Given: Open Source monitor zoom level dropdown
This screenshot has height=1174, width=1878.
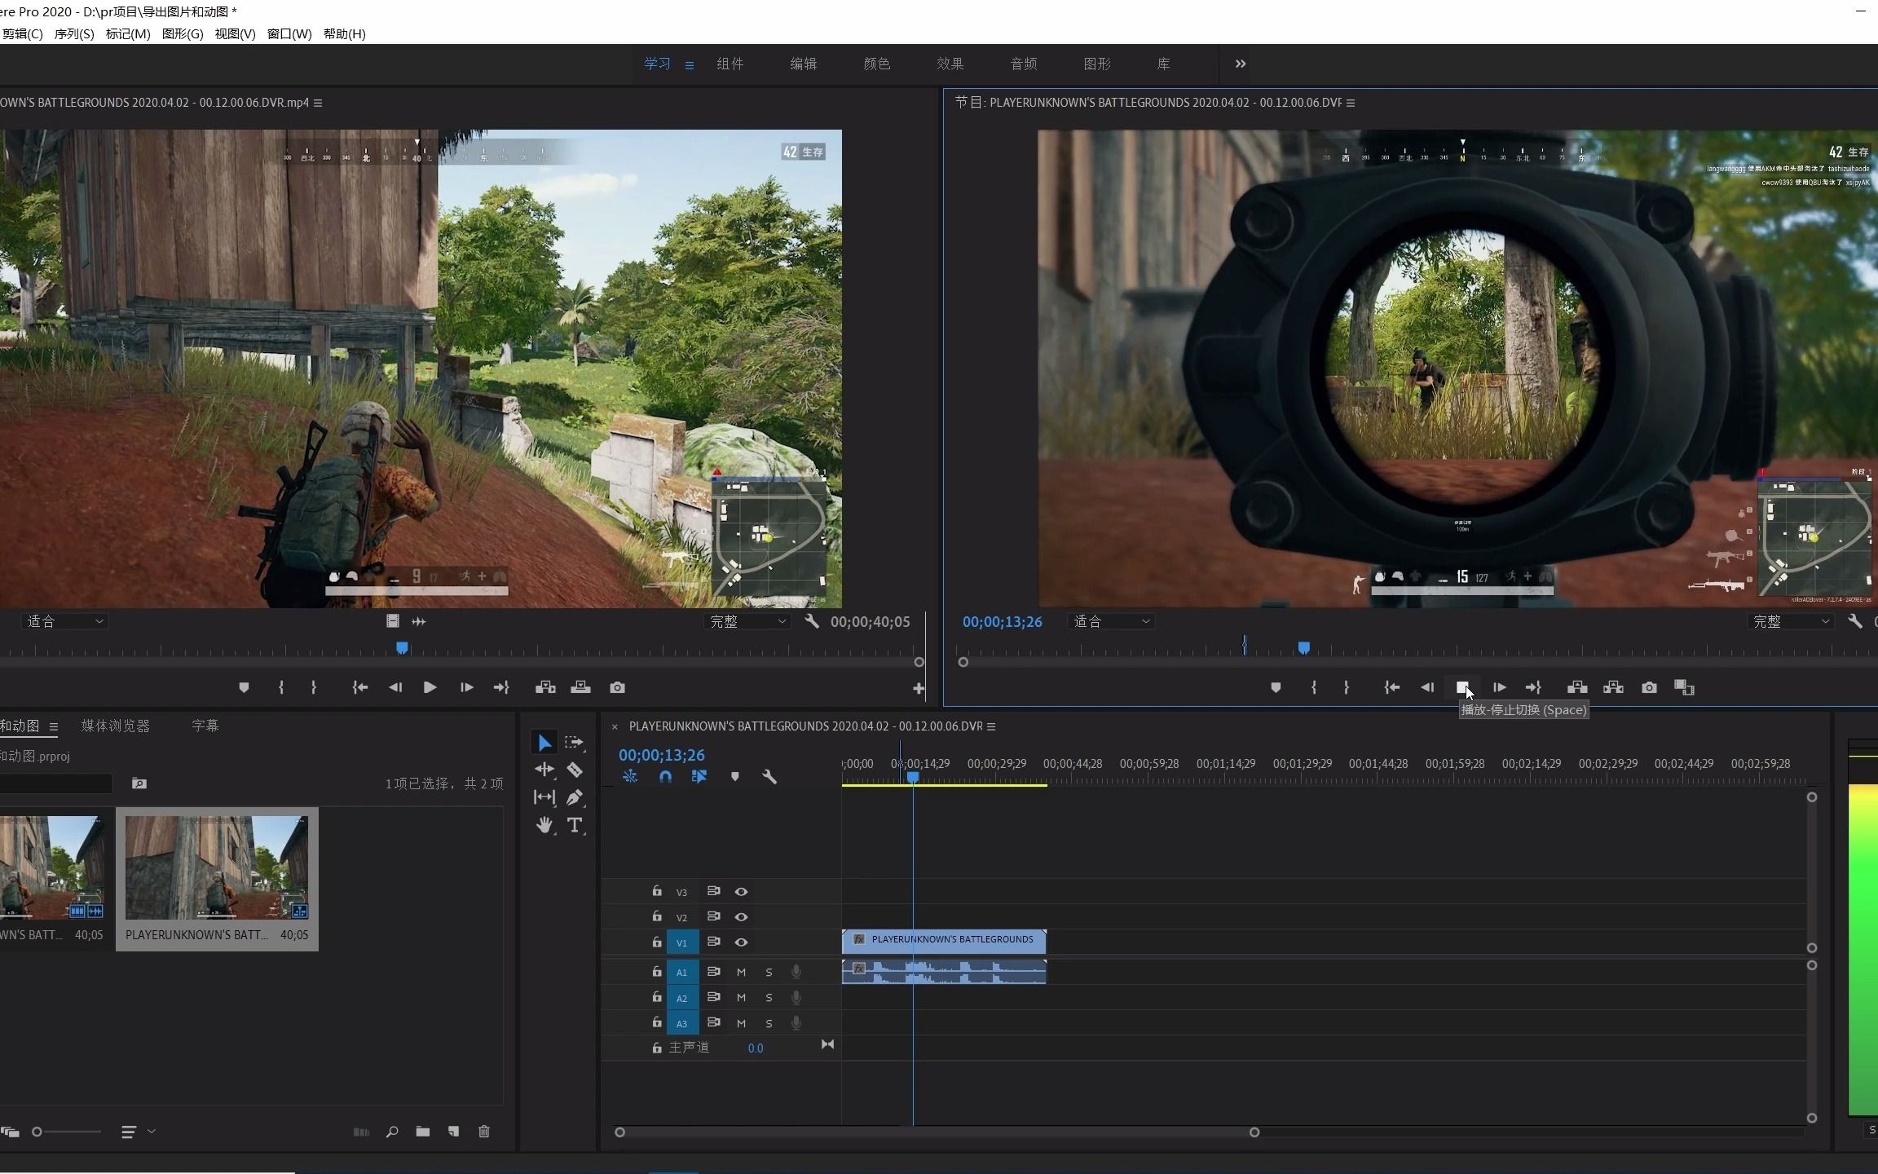Looking at the screenshot, I should pos(65,621).
